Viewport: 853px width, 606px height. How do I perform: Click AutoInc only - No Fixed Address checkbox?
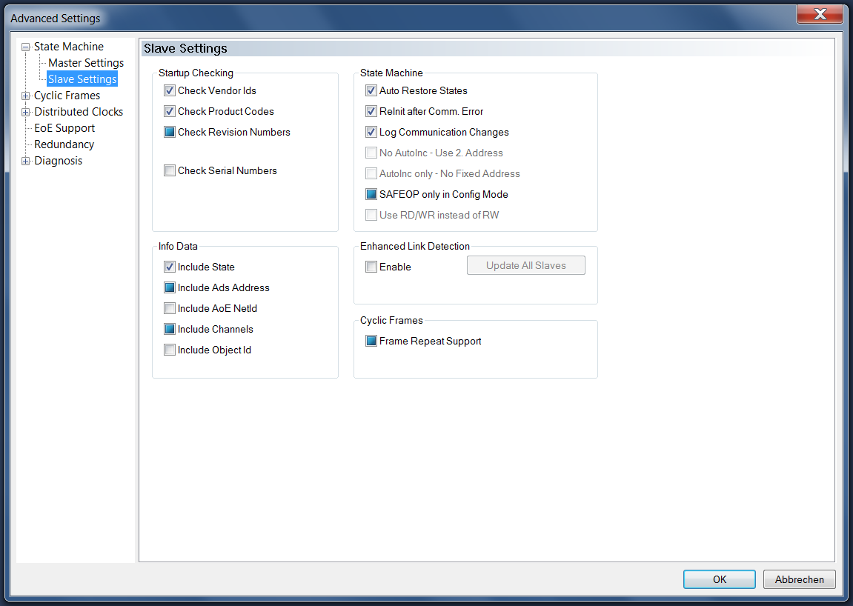371,173
